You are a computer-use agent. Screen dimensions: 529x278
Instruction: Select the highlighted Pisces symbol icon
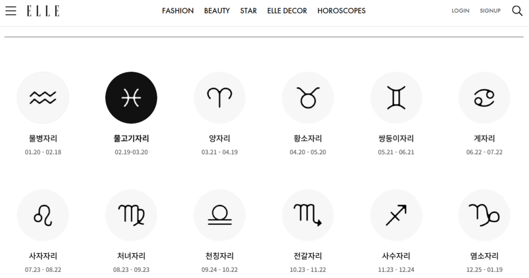click(x=131, y=98)
